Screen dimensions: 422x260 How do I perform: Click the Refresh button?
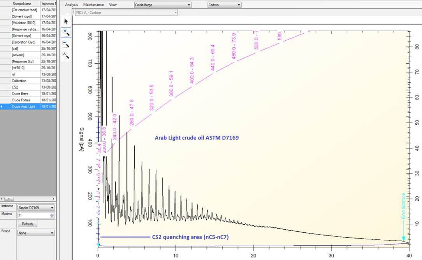(x=27, y=224)
